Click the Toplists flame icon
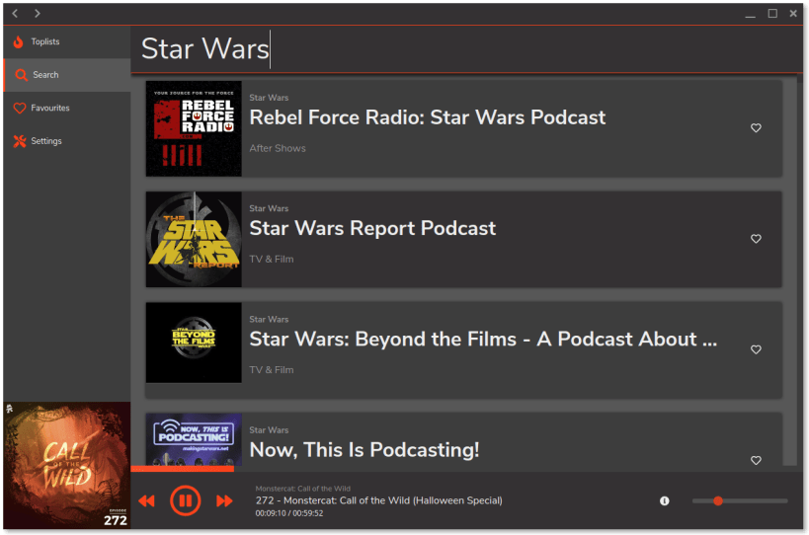The image size is (809, 535). tap(19, 41)
